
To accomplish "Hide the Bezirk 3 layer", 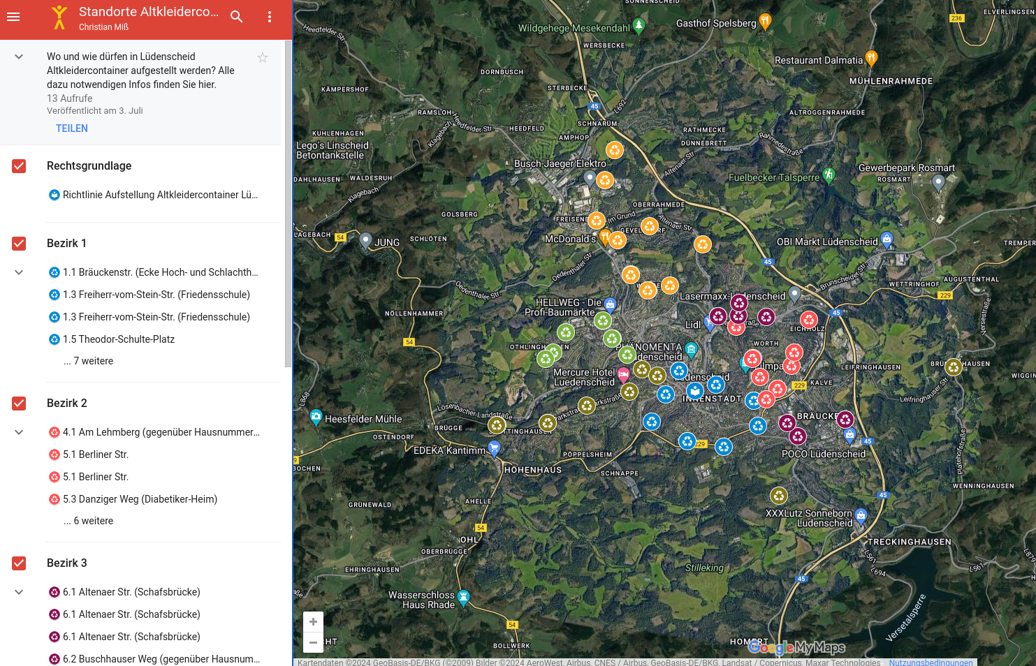I will coord(19,563).
